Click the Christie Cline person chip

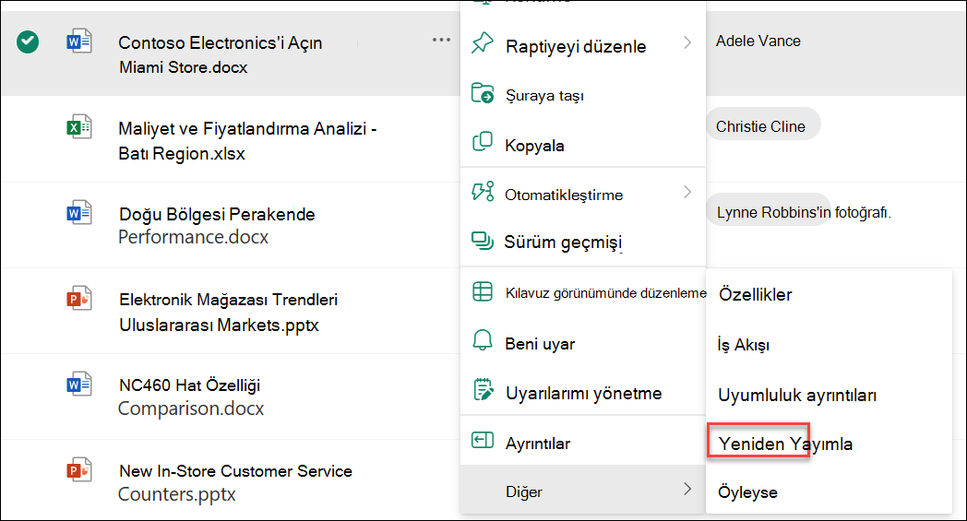pos(763,124)
